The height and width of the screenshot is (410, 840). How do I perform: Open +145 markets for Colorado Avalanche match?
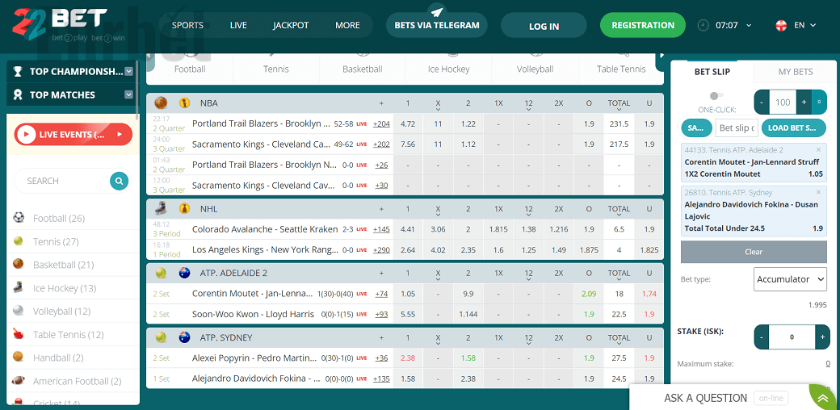click(381, 229)
